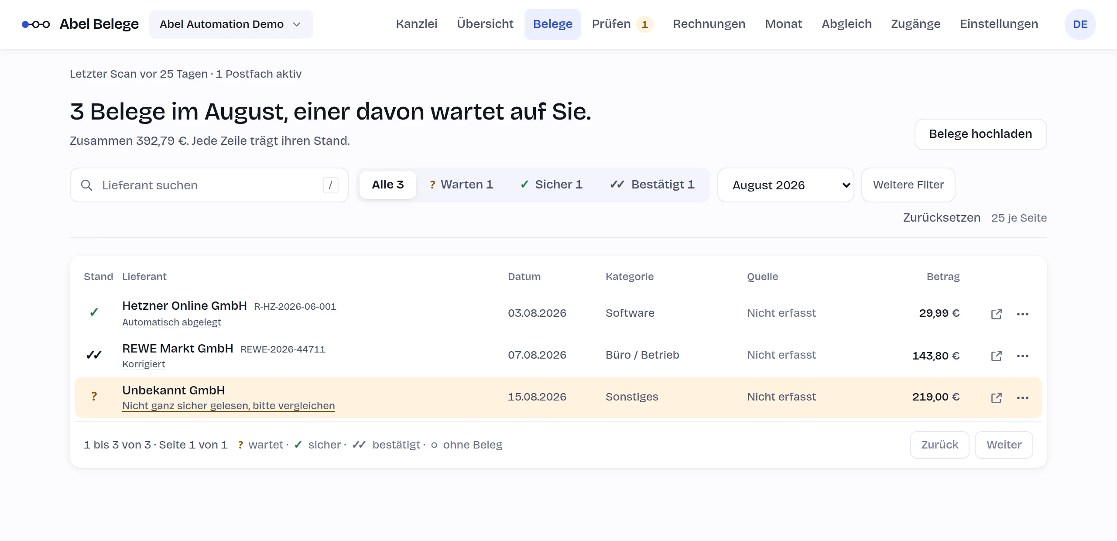
Task: Open the Unbekannt GmbH receipt externally
Action: pyautogui.click(x=996, y=397)
